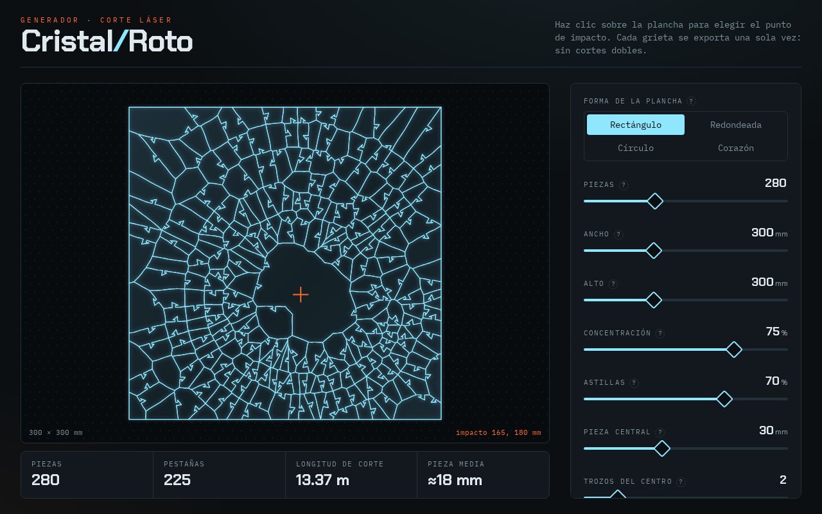Open the Astillas help icon
Viewport: 822px width, 514px height.
point(634,382)
